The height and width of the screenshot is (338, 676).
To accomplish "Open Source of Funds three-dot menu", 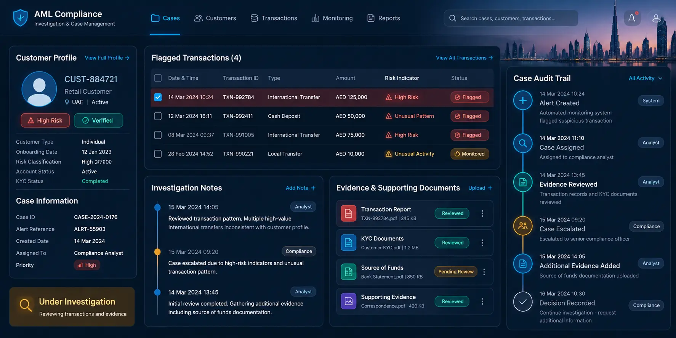I will pos(484,272).
